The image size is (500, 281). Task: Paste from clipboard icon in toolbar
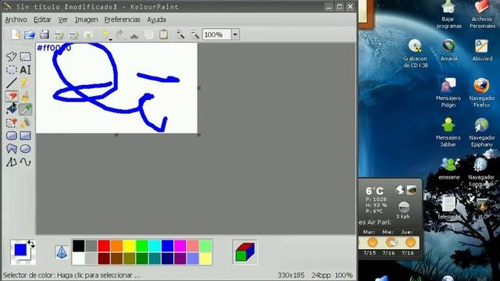click(163, 34)
